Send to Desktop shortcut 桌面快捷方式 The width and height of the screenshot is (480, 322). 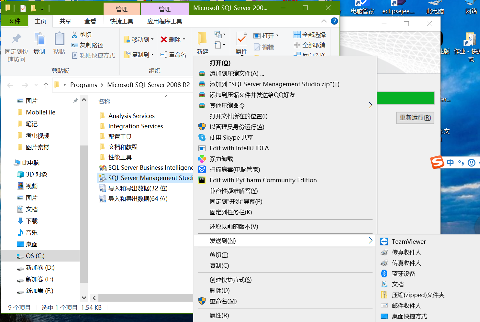(x=409, y=316)
